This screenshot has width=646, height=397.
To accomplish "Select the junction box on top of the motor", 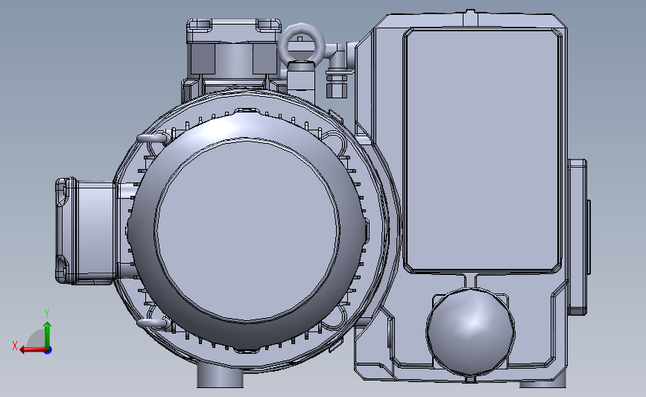I will (x=234, y=48).
